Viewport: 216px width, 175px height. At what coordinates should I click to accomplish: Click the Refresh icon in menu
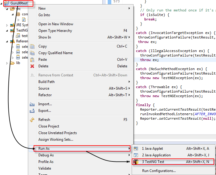coord(32,120)
